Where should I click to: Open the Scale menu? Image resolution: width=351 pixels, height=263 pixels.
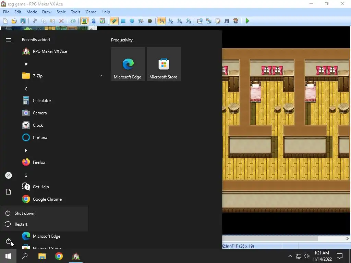click(61, 12)
